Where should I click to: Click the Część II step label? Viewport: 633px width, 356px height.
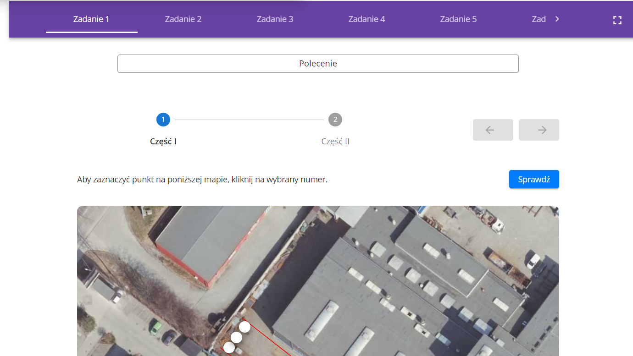coord(335,142)
